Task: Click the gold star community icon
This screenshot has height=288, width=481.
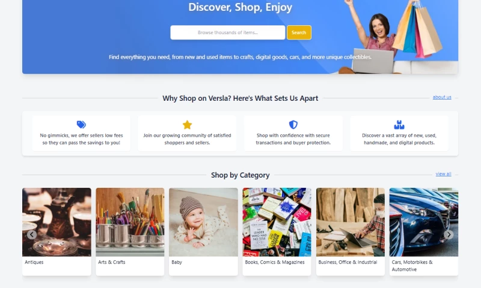Action: coord(187,125)
